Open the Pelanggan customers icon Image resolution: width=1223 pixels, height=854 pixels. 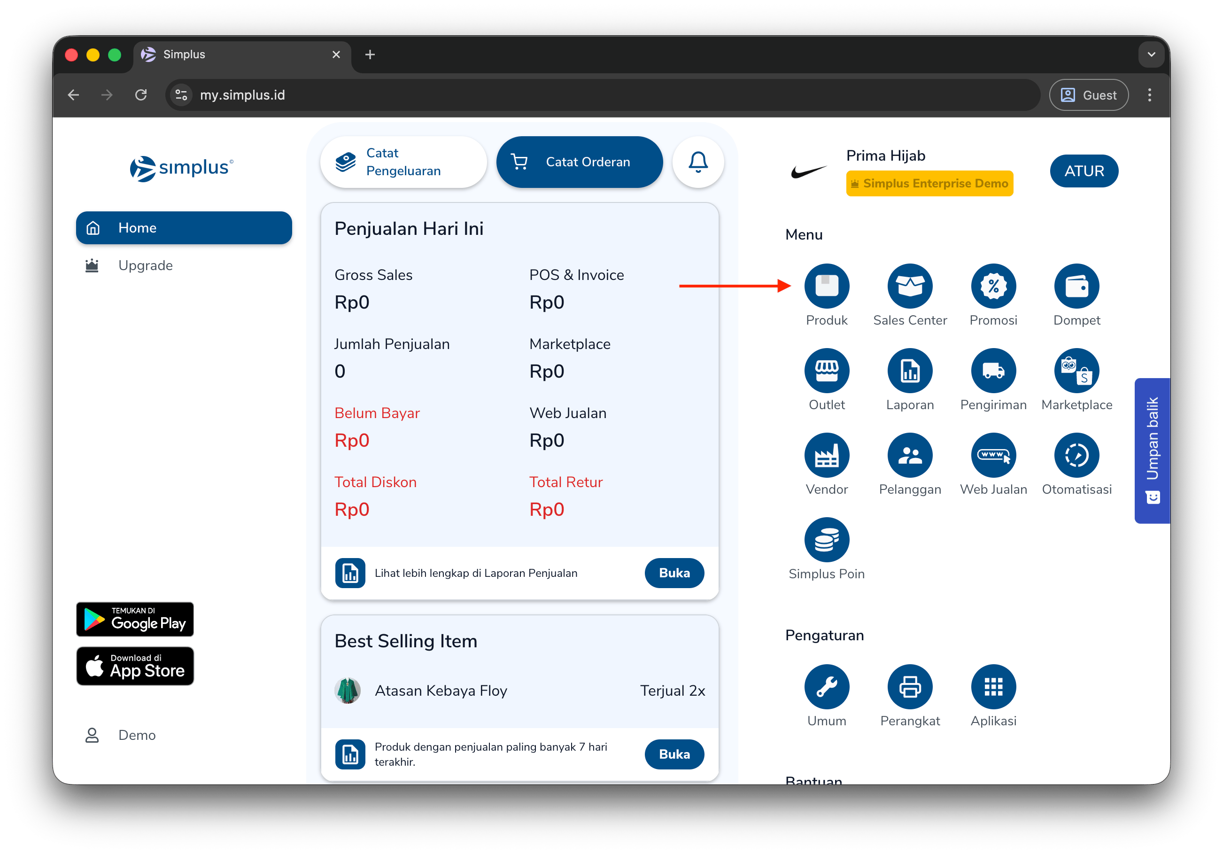click(910, 456)
